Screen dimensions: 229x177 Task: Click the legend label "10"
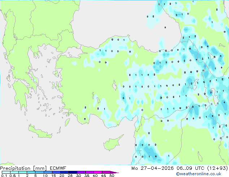[x=45, y=176]
